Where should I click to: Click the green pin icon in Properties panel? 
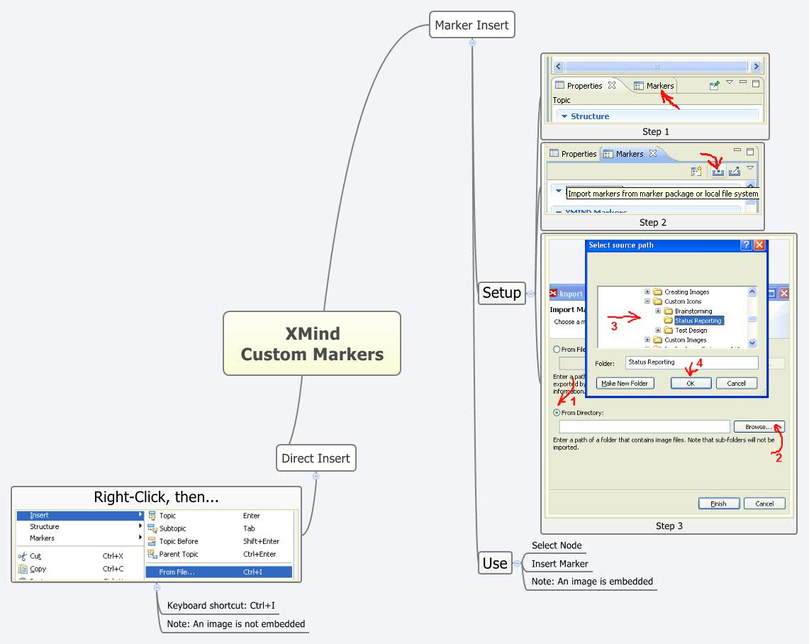pyautogui.click(x=715, y=85)
